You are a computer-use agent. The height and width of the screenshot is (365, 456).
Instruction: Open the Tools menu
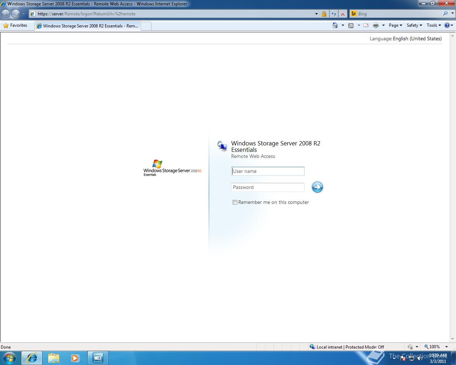click(x=434, y=25)
